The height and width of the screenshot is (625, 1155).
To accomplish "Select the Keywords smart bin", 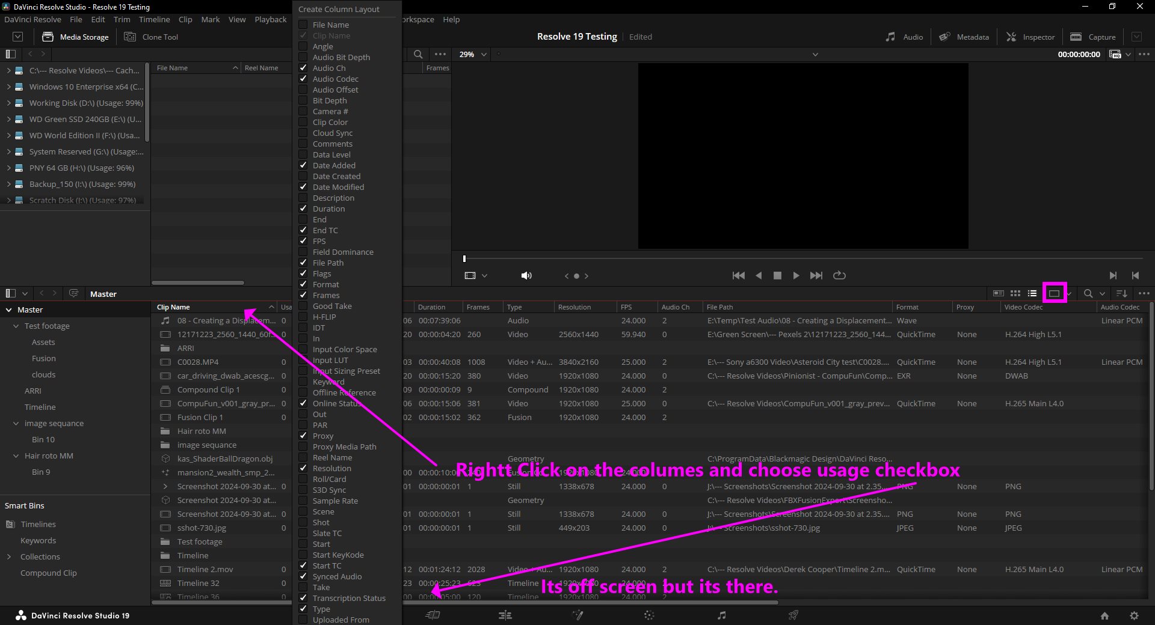I will pos(38,540).
